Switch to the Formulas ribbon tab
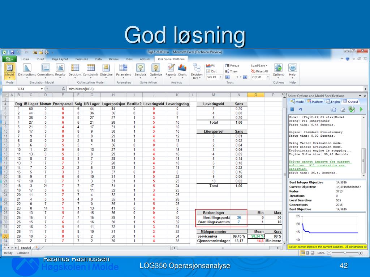Viewport: 370px width, 277px height. tap(82, 59)
